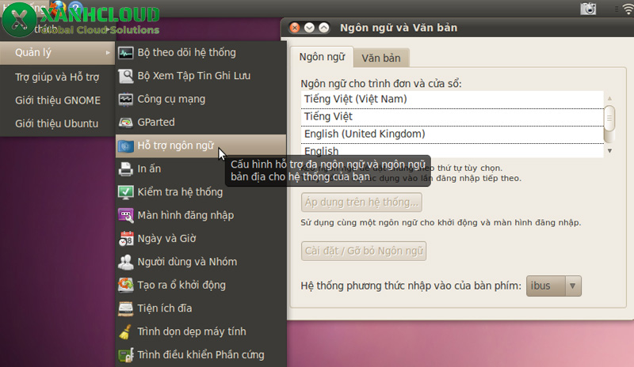Expand the Quản lý submenu
Image resolution: width=634 pixels, height=367 pixels.
point(57,52)
